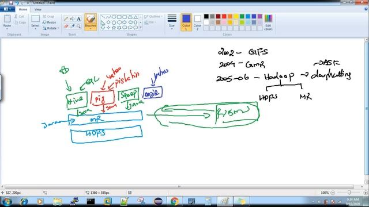Choose the Triangle shape
The image size is (369, 207).
pos(135,17)
